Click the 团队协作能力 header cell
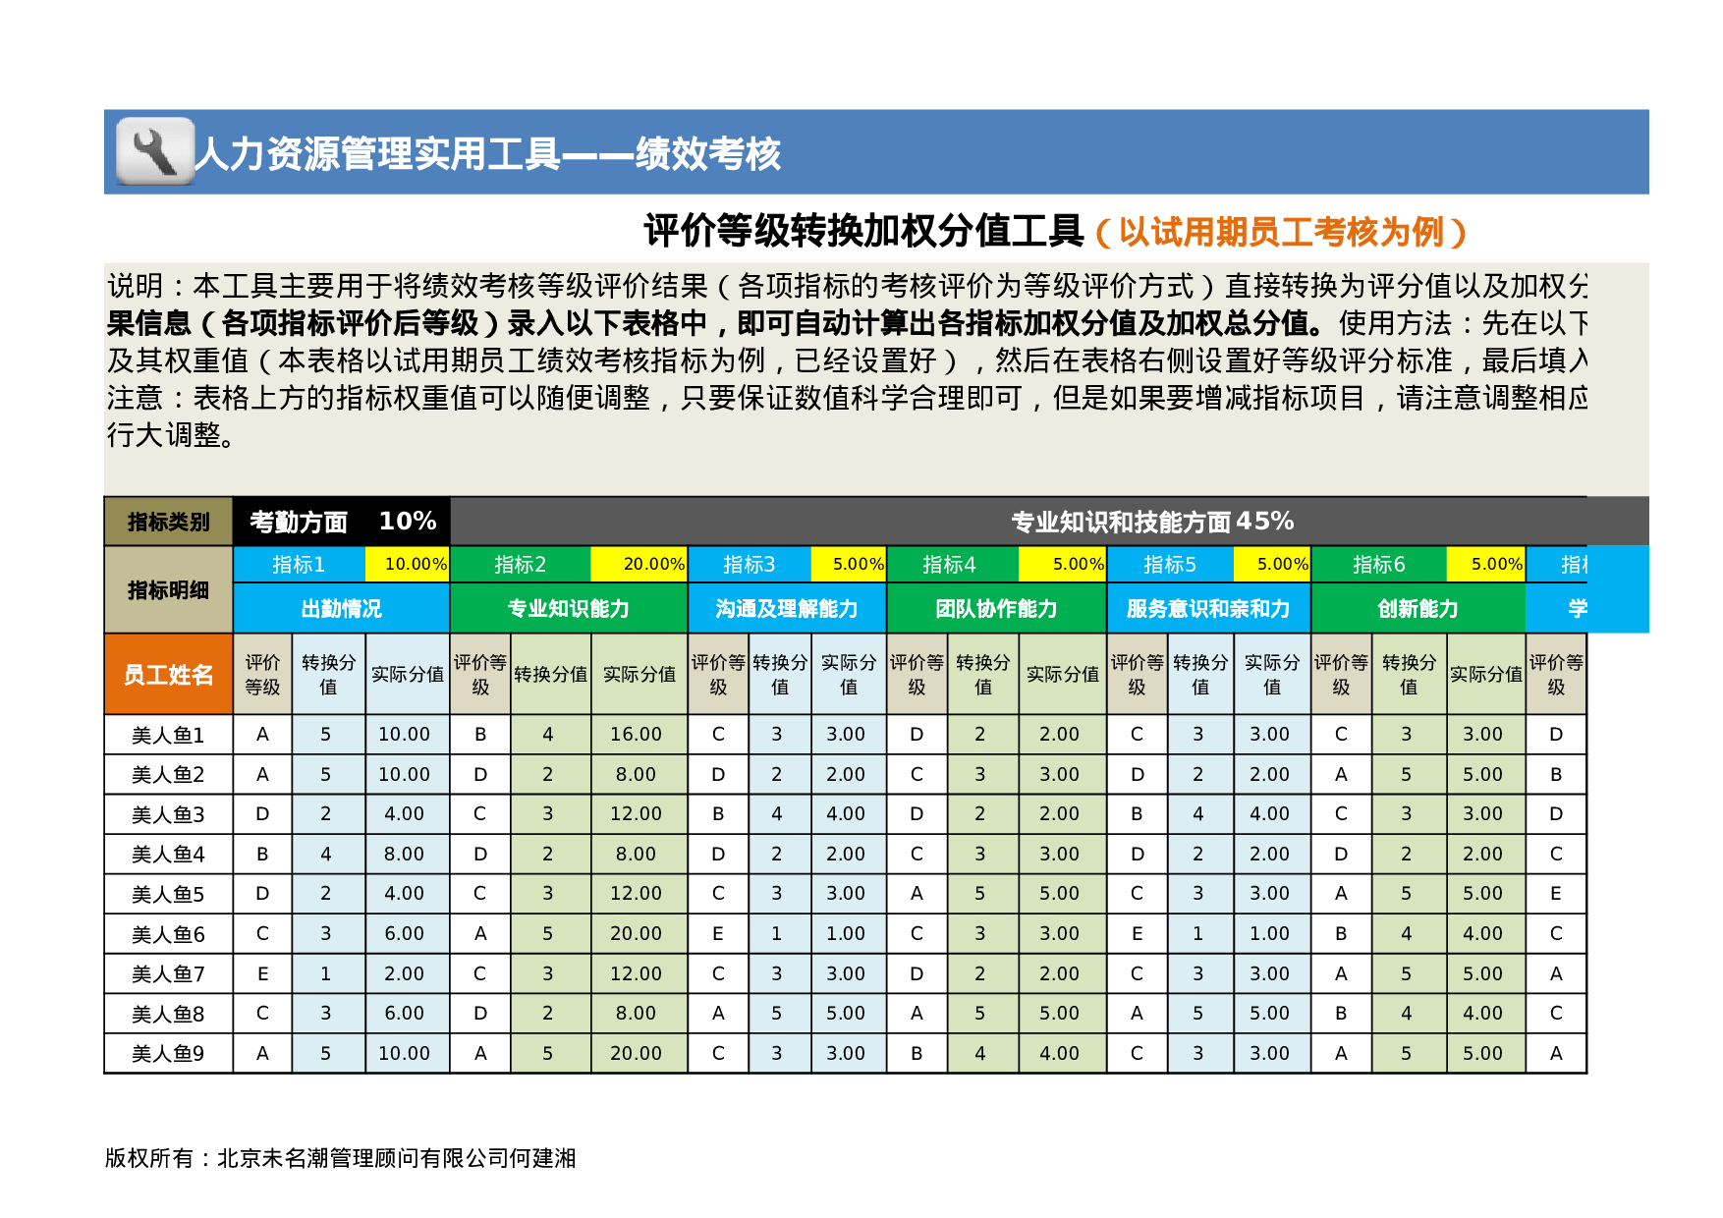This screenshot has width=1723, height=1218. (x=996, y=609)
